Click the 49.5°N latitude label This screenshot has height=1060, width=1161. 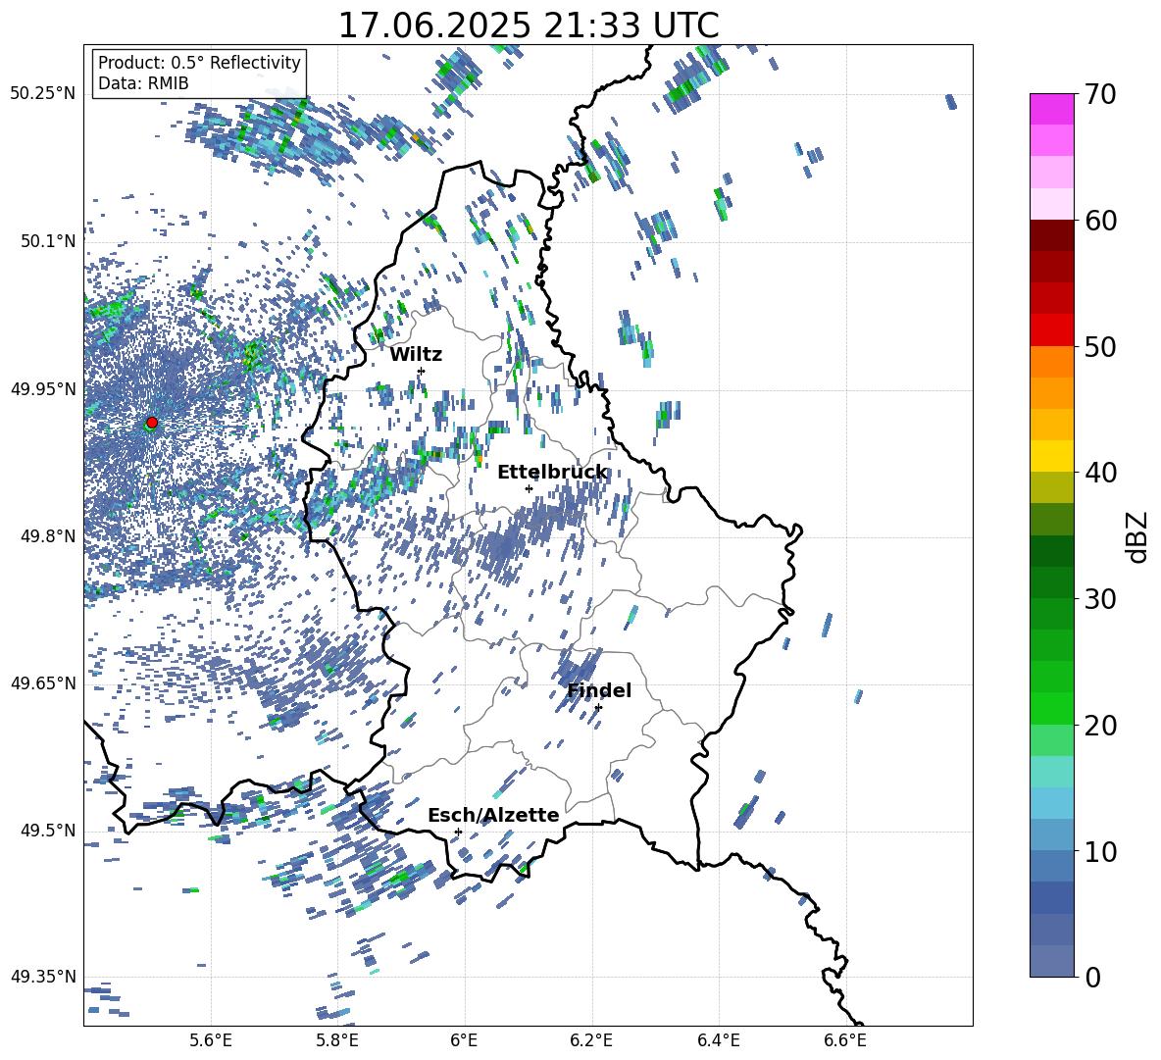point(48,831)
